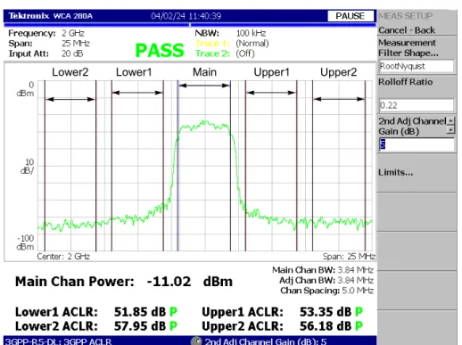Click the Trace 2: (Off) label

pyautogui.click(x=225, y=53)
